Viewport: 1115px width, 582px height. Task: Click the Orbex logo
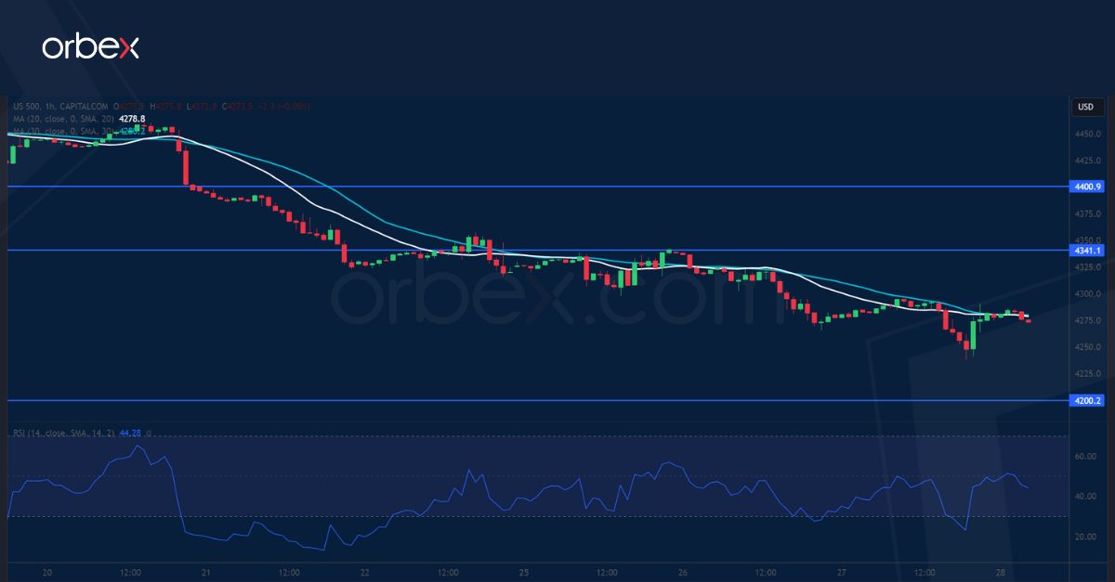coord(90,44)
